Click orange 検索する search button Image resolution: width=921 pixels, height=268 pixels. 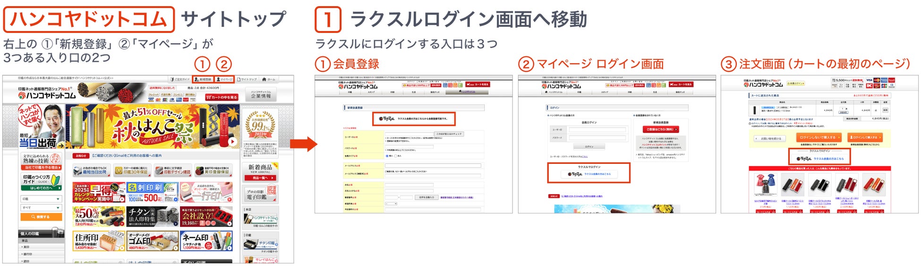tap(42, 217)
